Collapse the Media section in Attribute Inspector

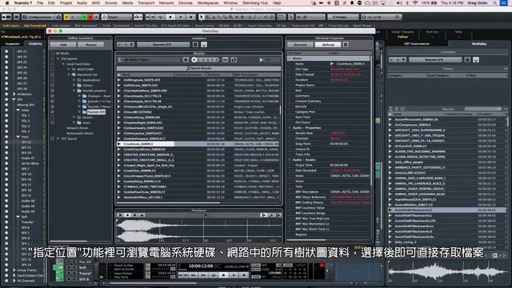290,58
